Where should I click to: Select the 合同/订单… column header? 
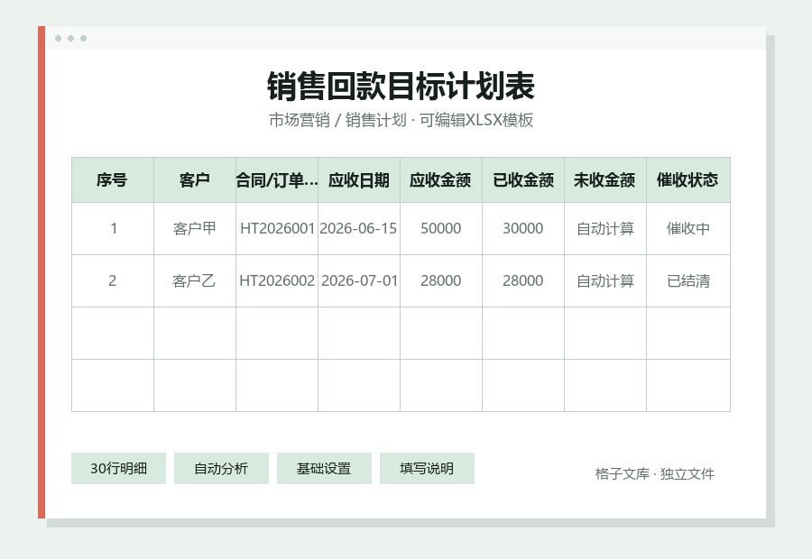(x=277, y=180)
